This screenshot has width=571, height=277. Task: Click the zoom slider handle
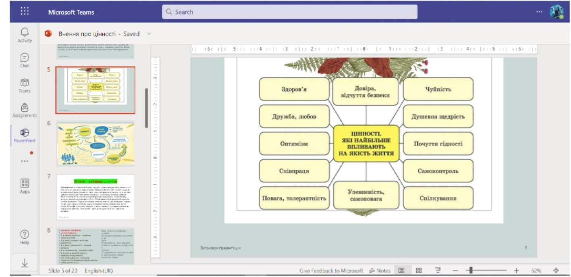coord(470,271)
